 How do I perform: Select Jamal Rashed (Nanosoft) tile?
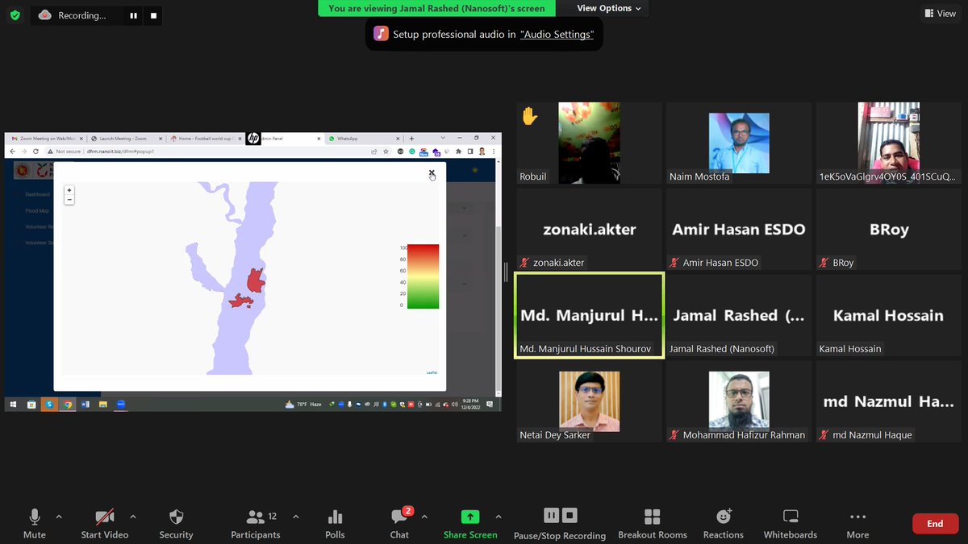739,315
